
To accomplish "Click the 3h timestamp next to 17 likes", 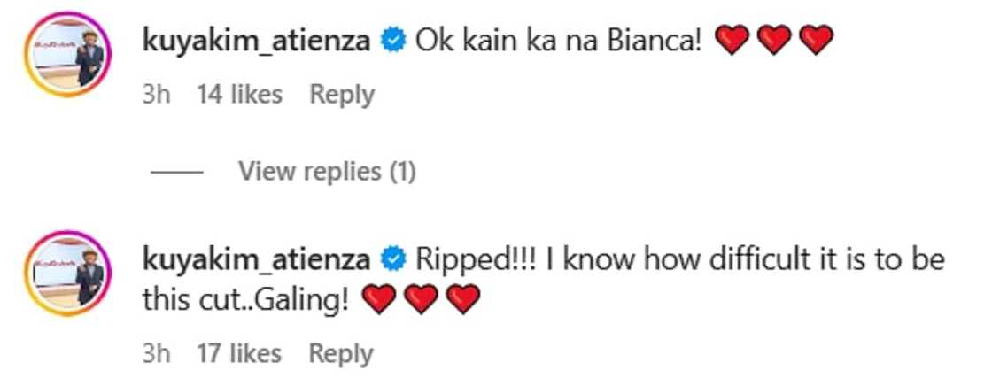I will [x=155, y=353].
